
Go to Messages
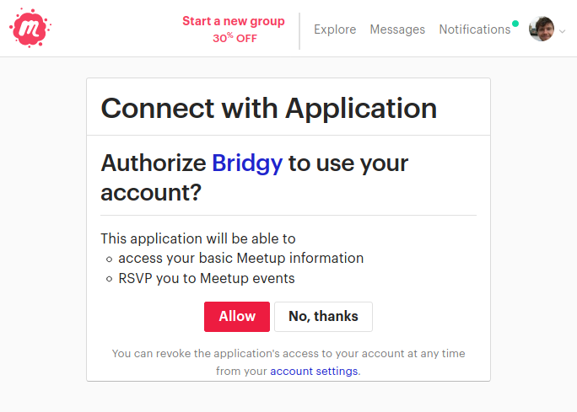coord(397,29)
